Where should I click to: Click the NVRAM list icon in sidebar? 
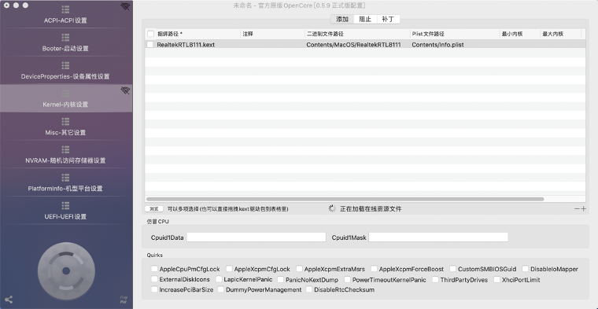[65, 149]
